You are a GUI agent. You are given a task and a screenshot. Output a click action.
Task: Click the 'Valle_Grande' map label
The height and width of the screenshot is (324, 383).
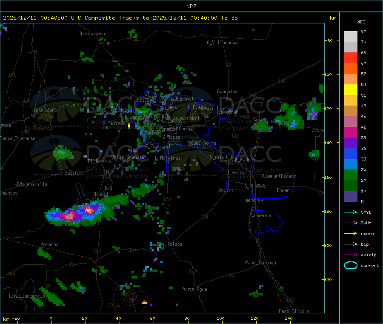(x=126, y=157)
